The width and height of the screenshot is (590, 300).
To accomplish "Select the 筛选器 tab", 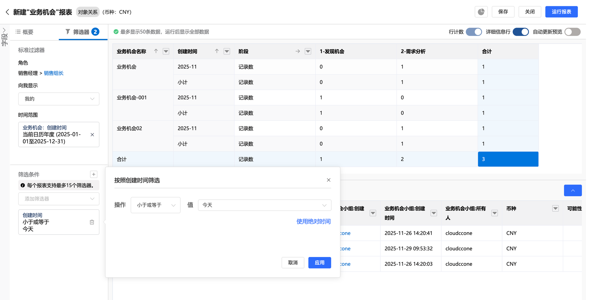I will pos(81,32).
